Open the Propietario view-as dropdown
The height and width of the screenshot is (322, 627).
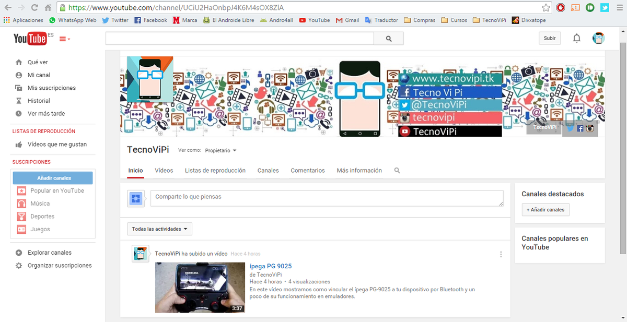point(220,150)
